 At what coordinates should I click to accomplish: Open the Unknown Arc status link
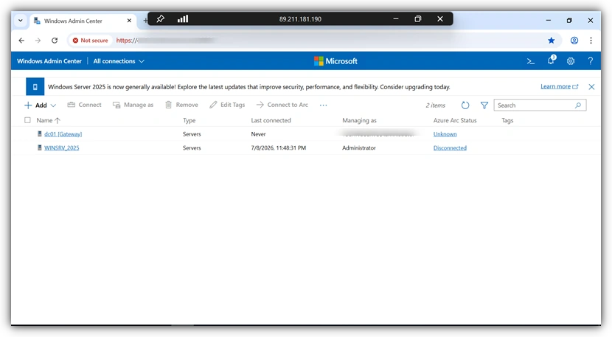[445, 134]
